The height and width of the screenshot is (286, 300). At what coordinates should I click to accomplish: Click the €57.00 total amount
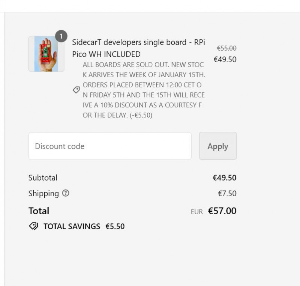point(222,211)
